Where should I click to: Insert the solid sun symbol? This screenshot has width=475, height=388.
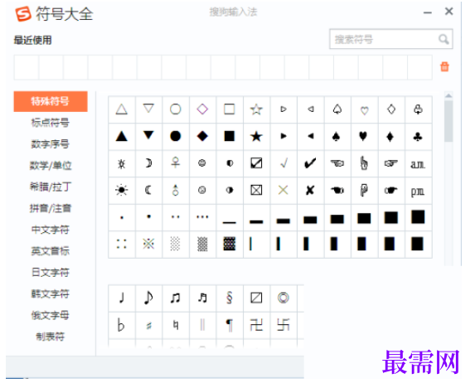pos(122,190)
